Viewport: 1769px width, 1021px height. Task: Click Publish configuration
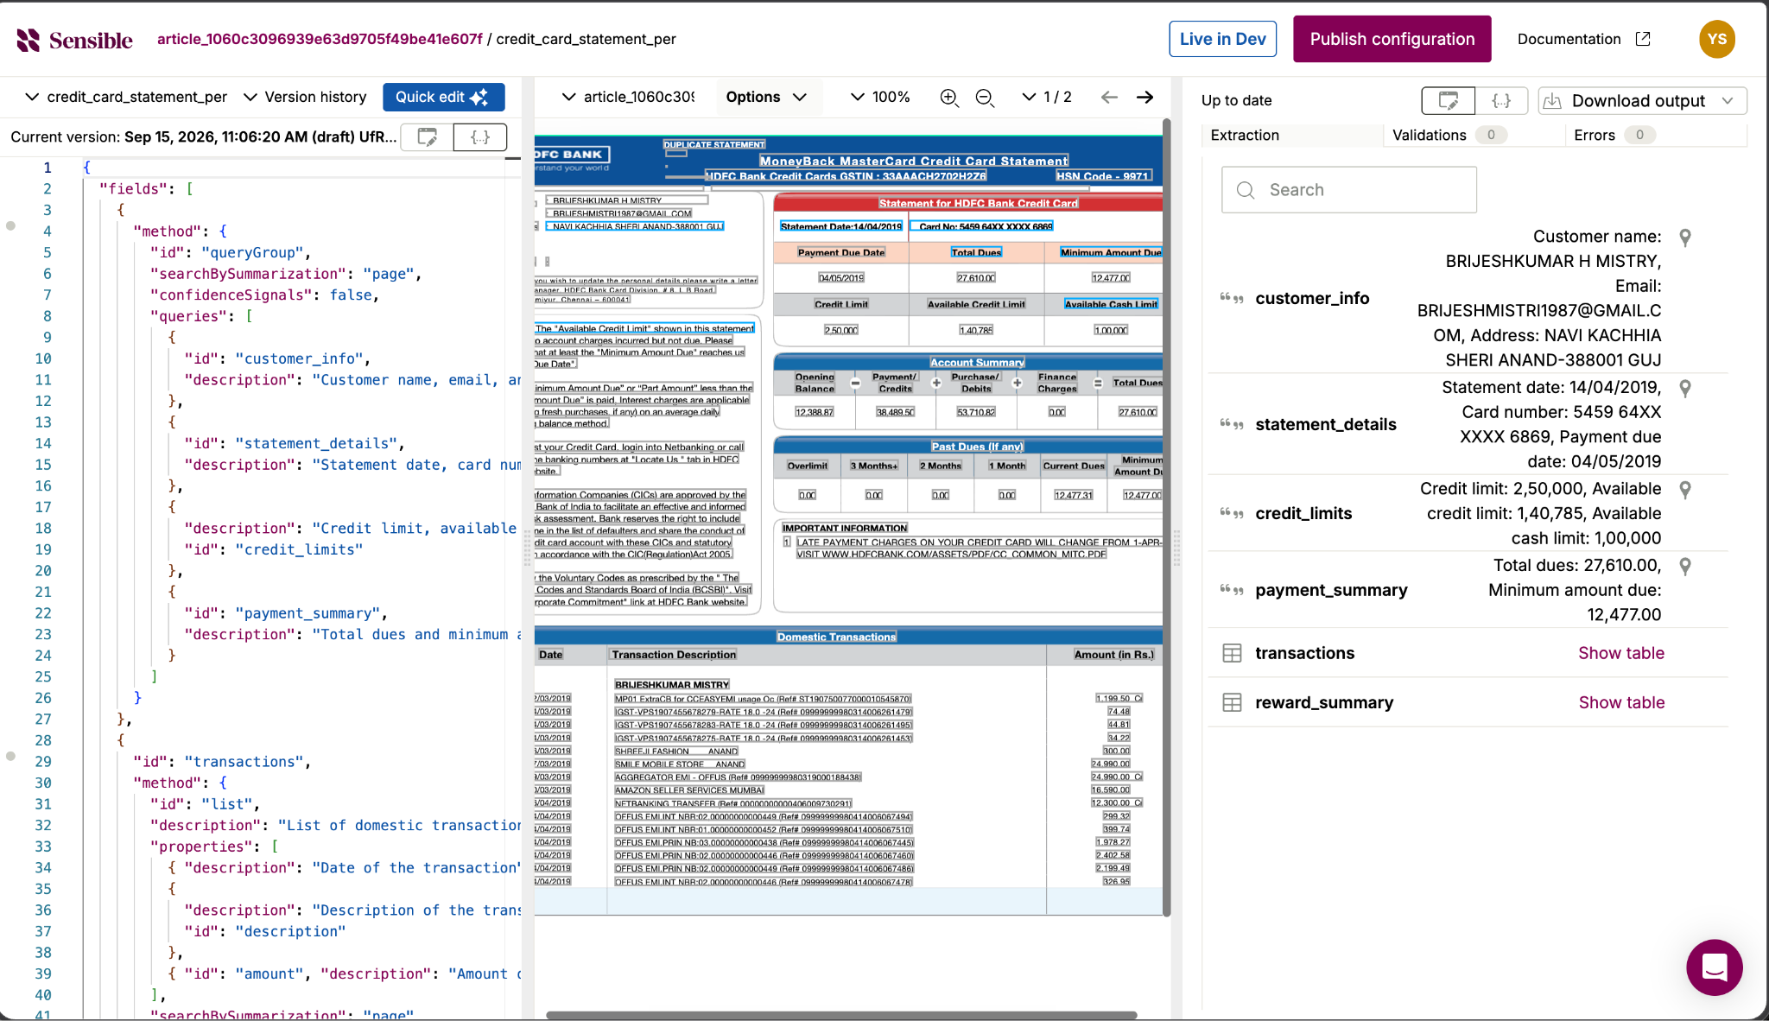(x=1392, y=39)
